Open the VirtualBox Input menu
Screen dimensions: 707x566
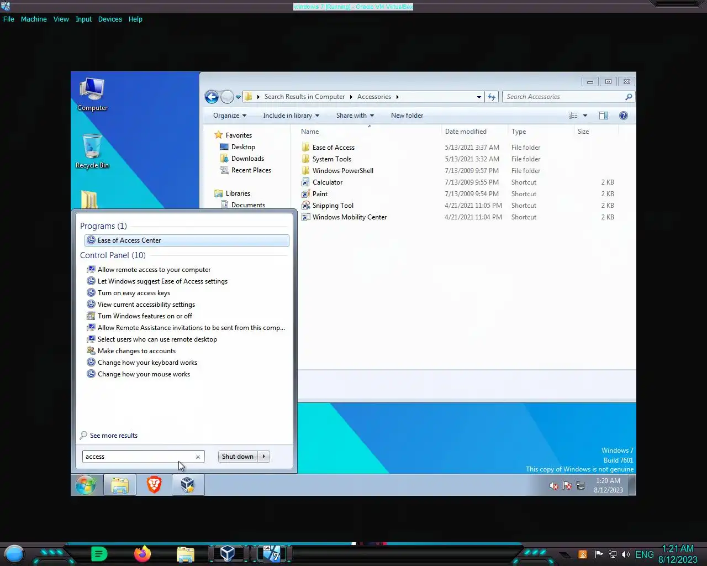click(x=83, y=19)
